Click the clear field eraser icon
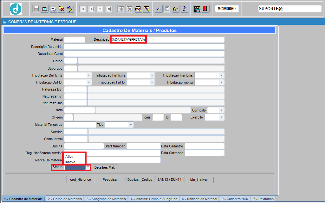325x203 pixels. coord(146,9)
